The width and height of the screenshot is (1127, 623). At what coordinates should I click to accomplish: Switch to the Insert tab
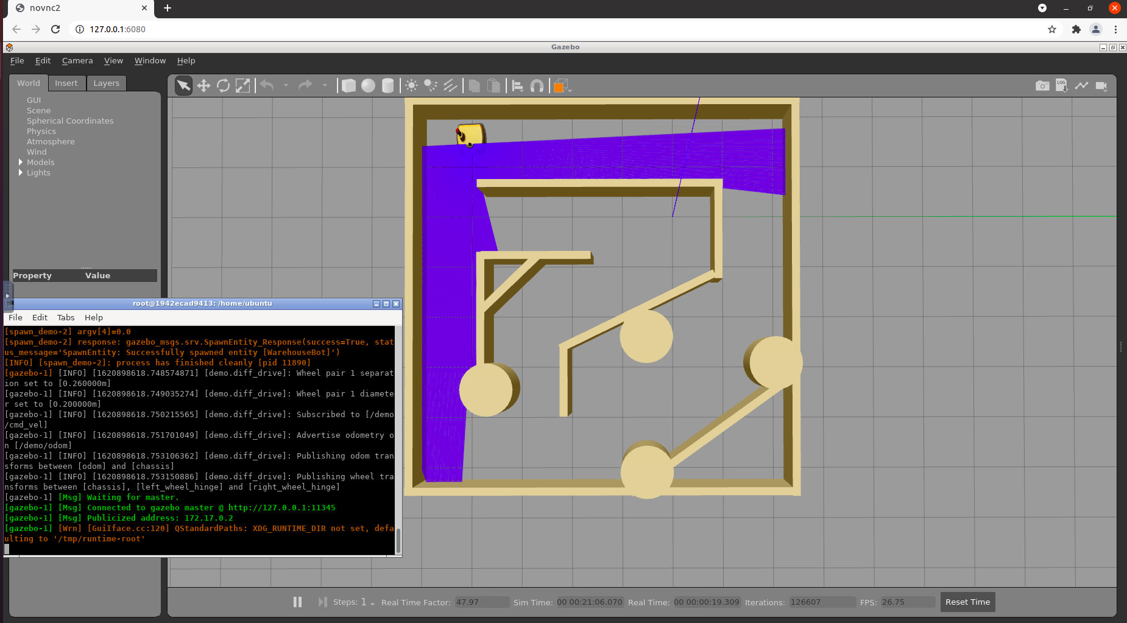click(66, 83)
